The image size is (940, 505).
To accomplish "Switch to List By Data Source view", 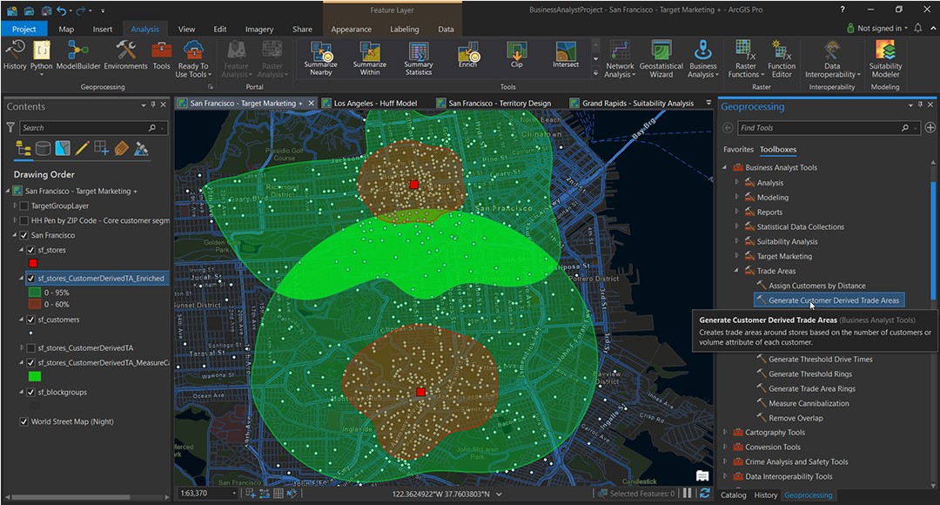I will click(44, 148).
